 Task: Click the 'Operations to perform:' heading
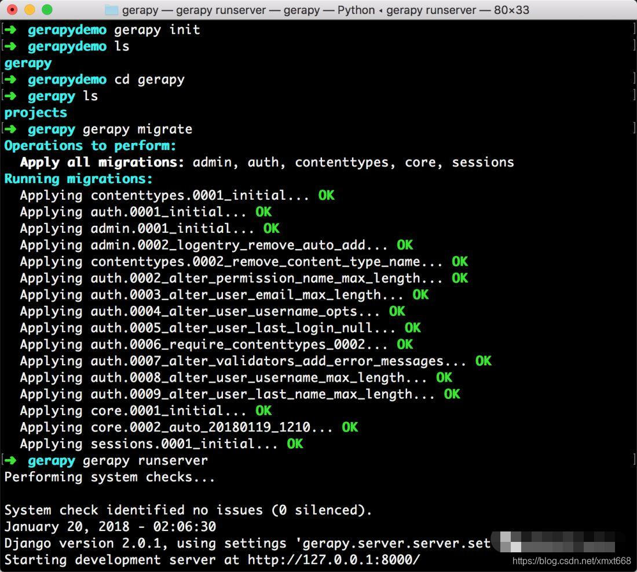coord(90,146)
